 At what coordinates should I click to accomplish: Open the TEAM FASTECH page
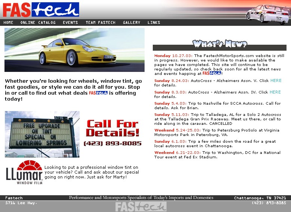coord(100,23)
